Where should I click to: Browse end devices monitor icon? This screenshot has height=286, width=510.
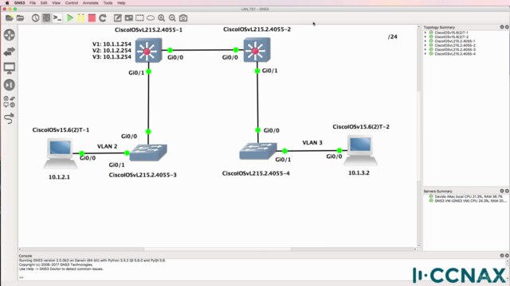tap(10, 68)
